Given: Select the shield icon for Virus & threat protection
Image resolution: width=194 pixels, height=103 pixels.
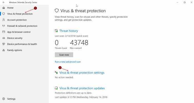Looking at the screenshot, I should 4,14.
